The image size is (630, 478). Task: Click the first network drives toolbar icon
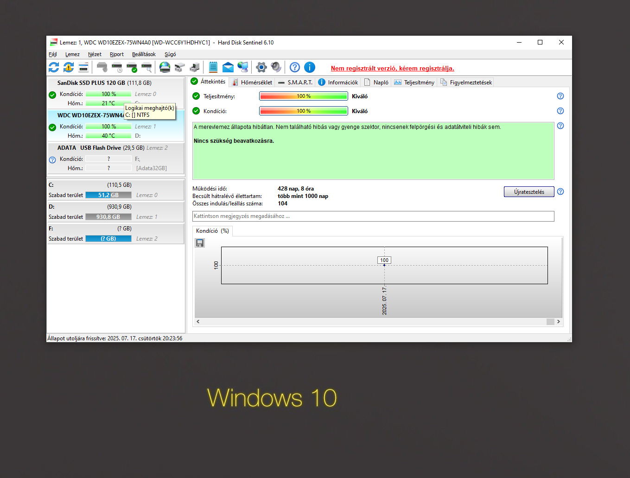click(180, 67)
